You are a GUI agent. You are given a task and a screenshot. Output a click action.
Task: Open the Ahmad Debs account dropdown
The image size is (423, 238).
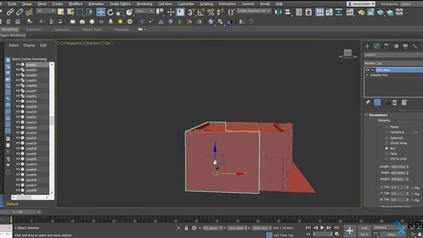pyautogui.click(x=361, y=4)
